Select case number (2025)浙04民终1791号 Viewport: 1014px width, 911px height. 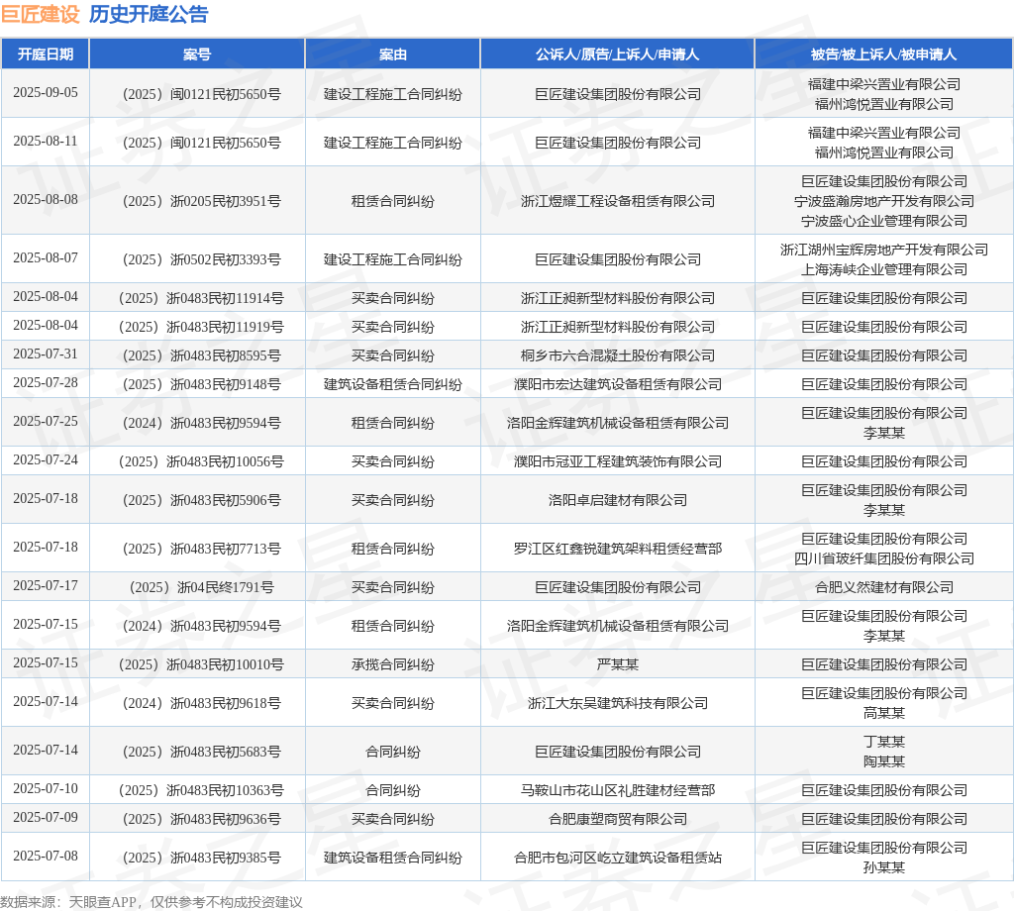[200, 587]
